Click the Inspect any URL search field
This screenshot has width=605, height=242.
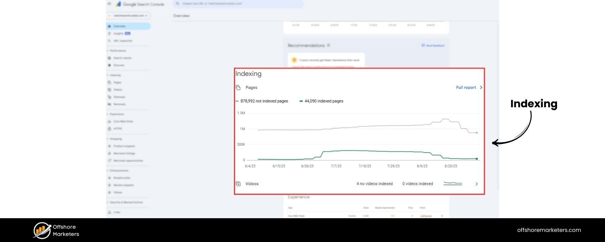(x=238, y=4)
